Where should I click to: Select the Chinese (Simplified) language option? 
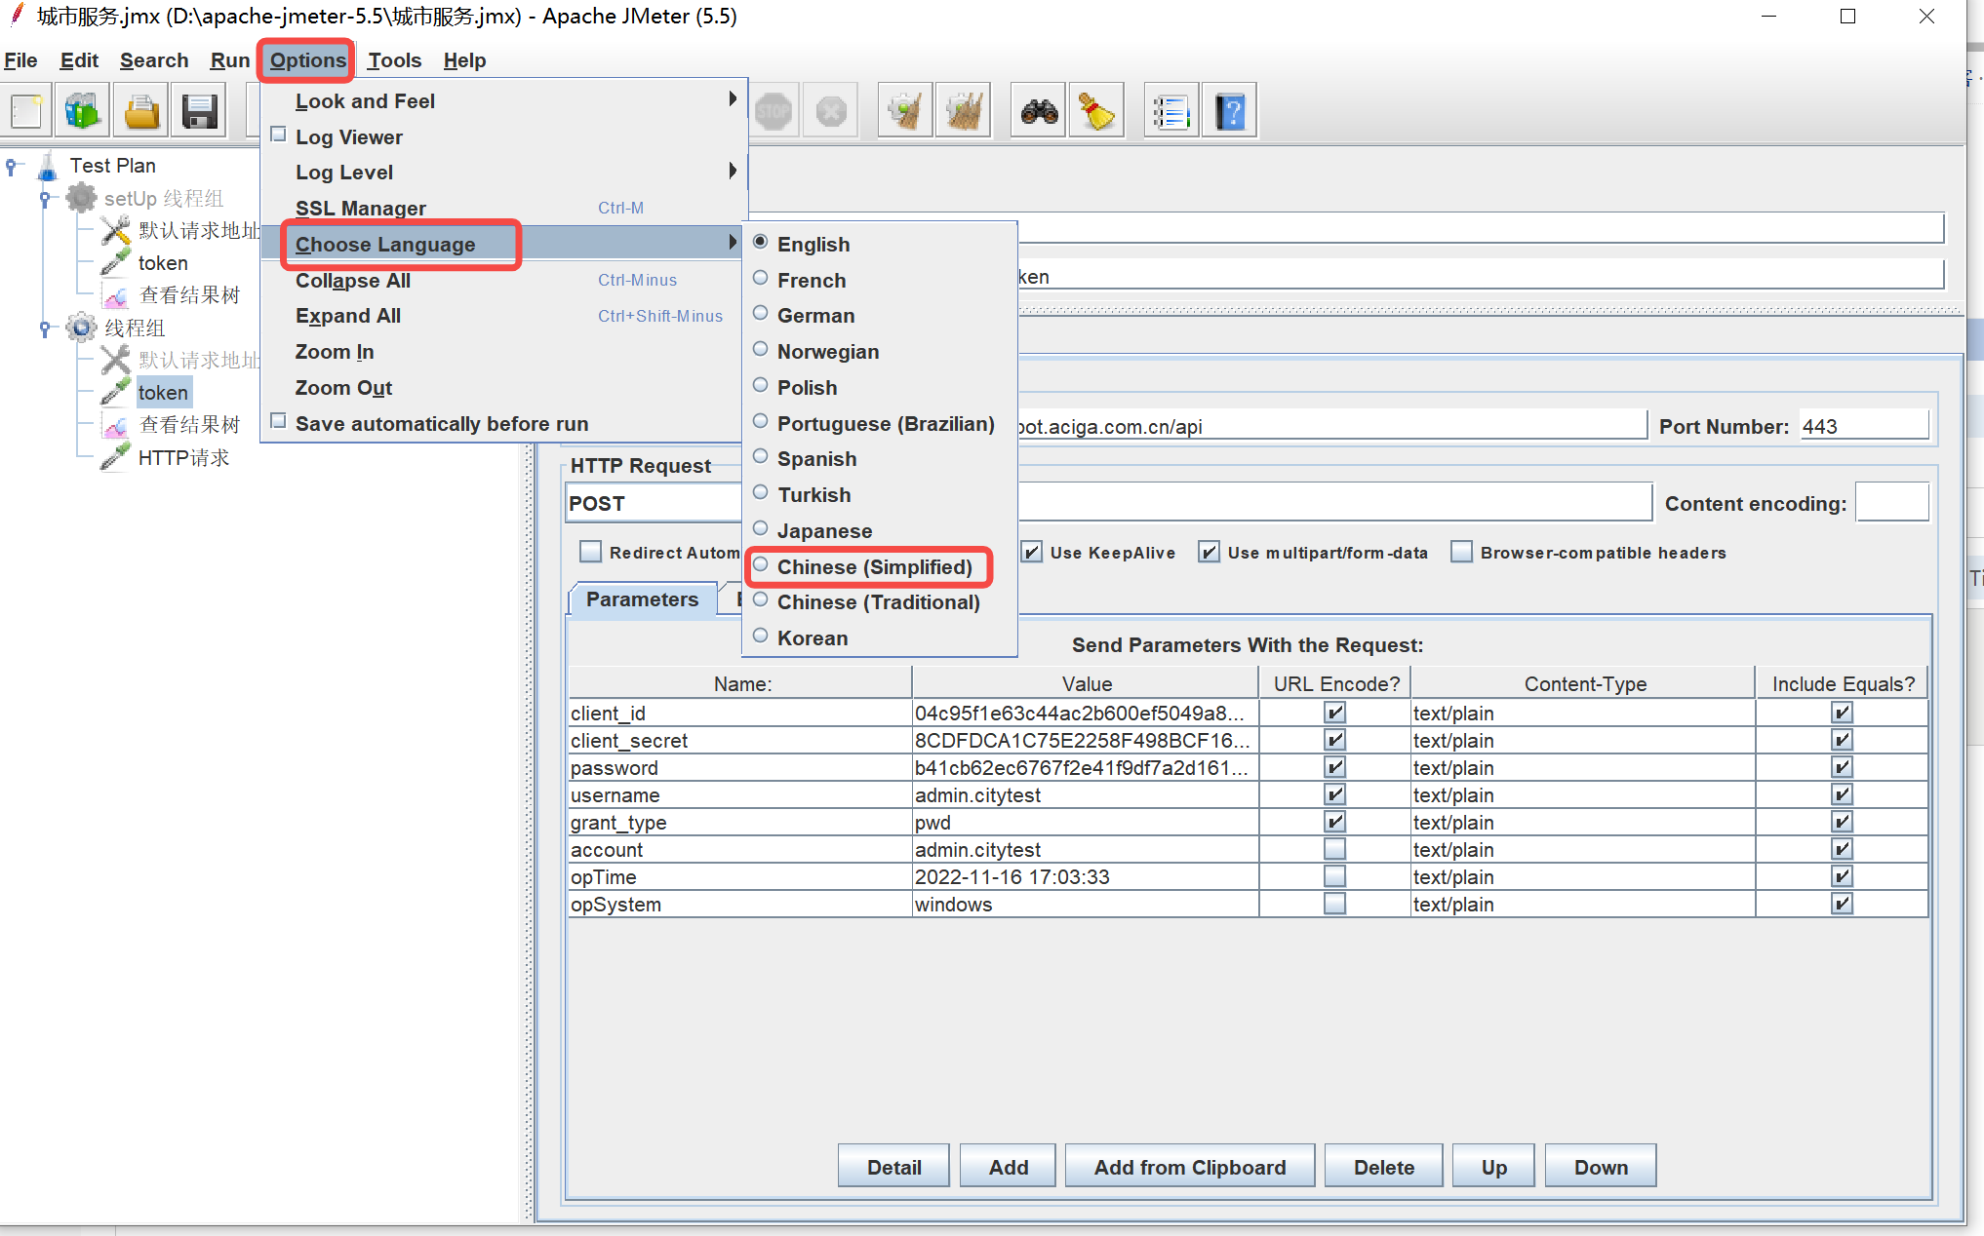873,567
